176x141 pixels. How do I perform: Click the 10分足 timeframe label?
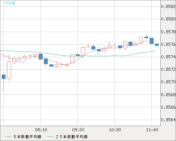[x=10, y=3]
